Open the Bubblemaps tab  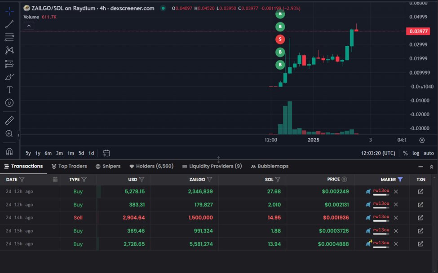[270, 167]
